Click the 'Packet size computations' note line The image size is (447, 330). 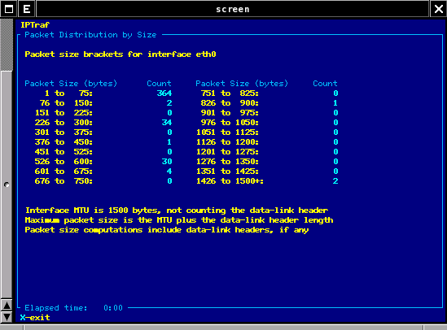pyautogui.click(x=167, y=230)
